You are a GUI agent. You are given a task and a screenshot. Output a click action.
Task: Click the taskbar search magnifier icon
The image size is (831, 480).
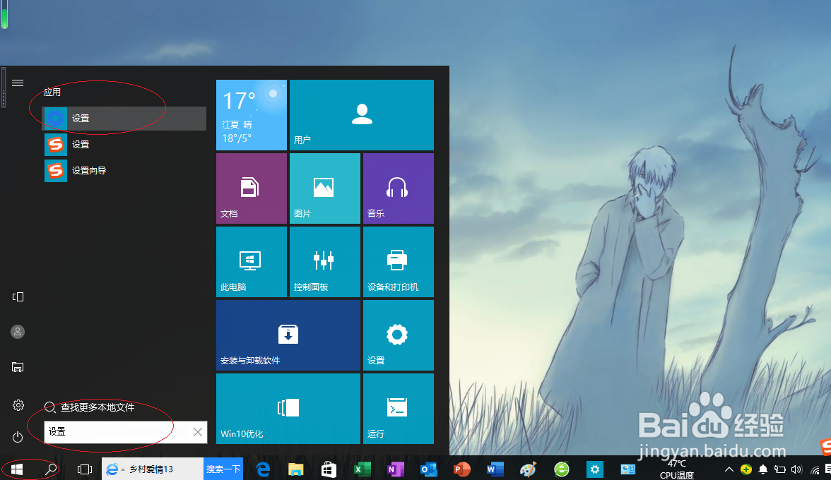[x=51, y=469]
